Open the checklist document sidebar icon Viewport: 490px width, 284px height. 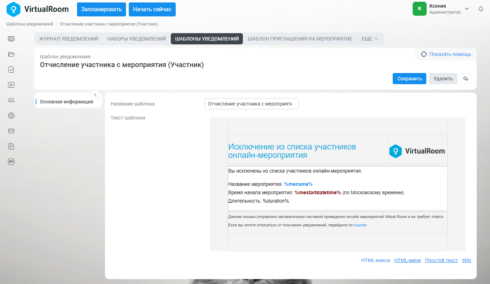coord(11,70)
